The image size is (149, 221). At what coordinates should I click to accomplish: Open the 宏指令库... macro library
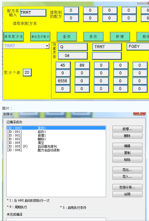coord(127,187)
